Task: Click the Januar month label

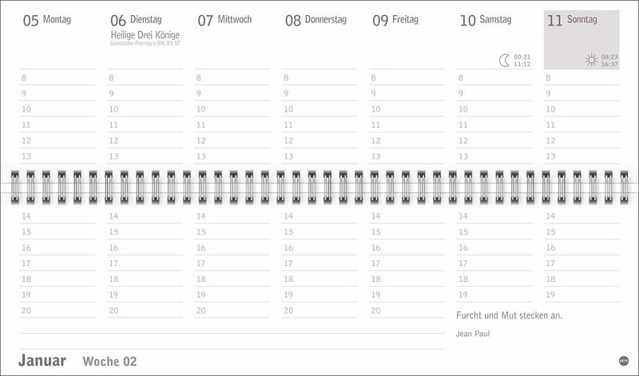Action: (x=42, y=361)
